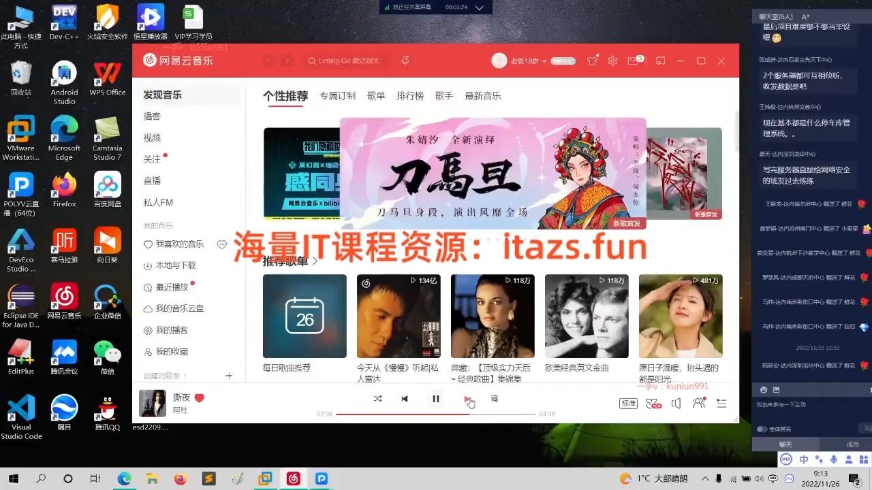Open 私人FM in the sidebar
Image resolution: width=872 pixels, height=490 pixels.
tap(158, 202)
